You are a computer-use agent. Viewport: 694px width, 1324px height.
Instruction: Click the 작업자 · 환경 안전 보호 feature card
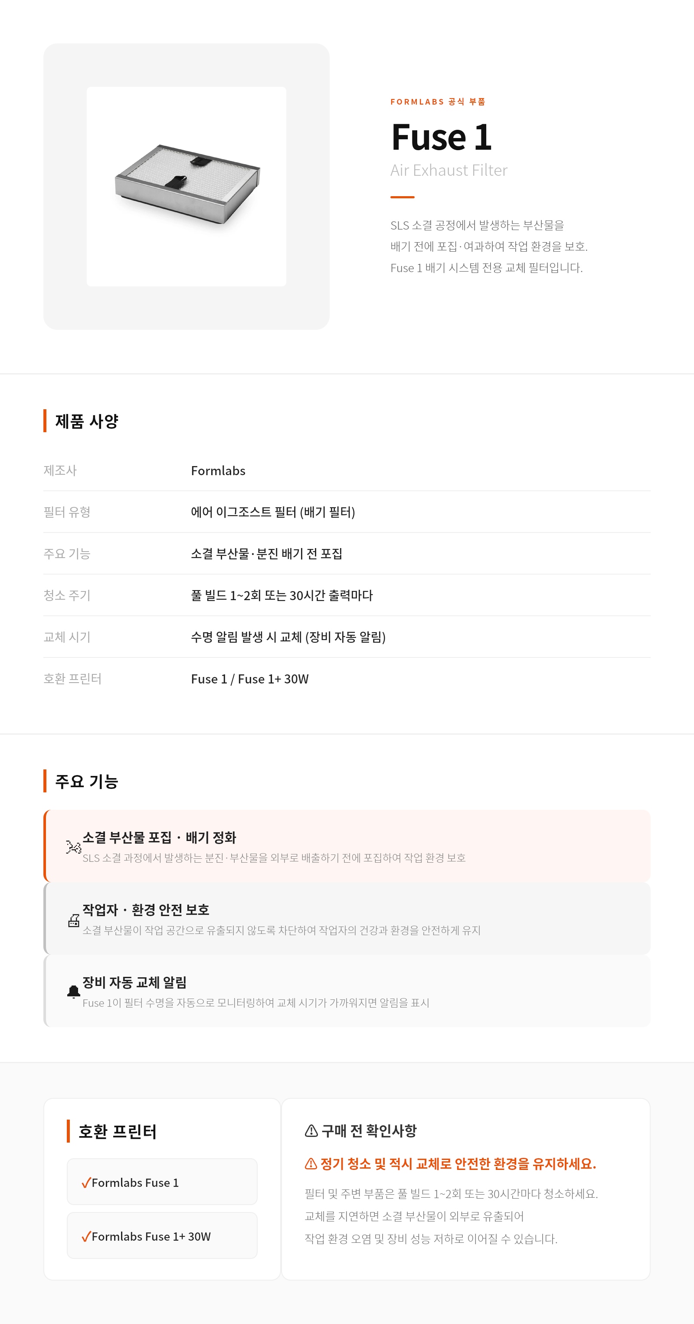click(x=347, y=919)
